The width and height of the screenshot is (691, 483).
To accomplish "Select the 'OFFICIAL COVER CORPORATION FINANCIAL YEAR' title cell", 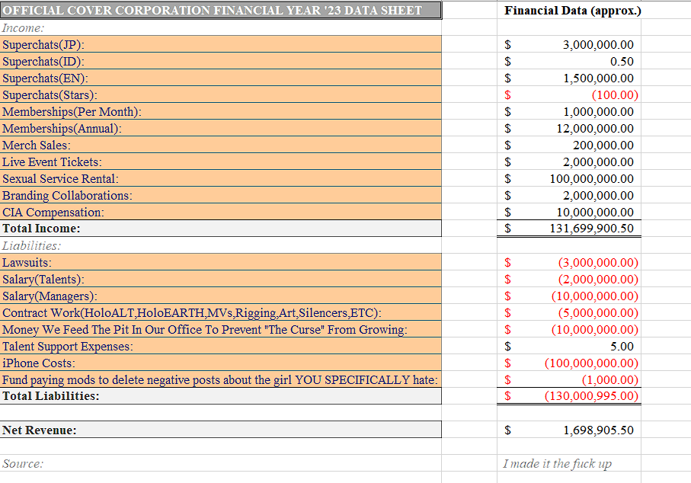I will tap(220, 10).
